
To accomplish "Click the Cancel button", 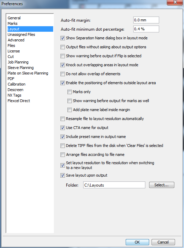I will pos(163,242).
